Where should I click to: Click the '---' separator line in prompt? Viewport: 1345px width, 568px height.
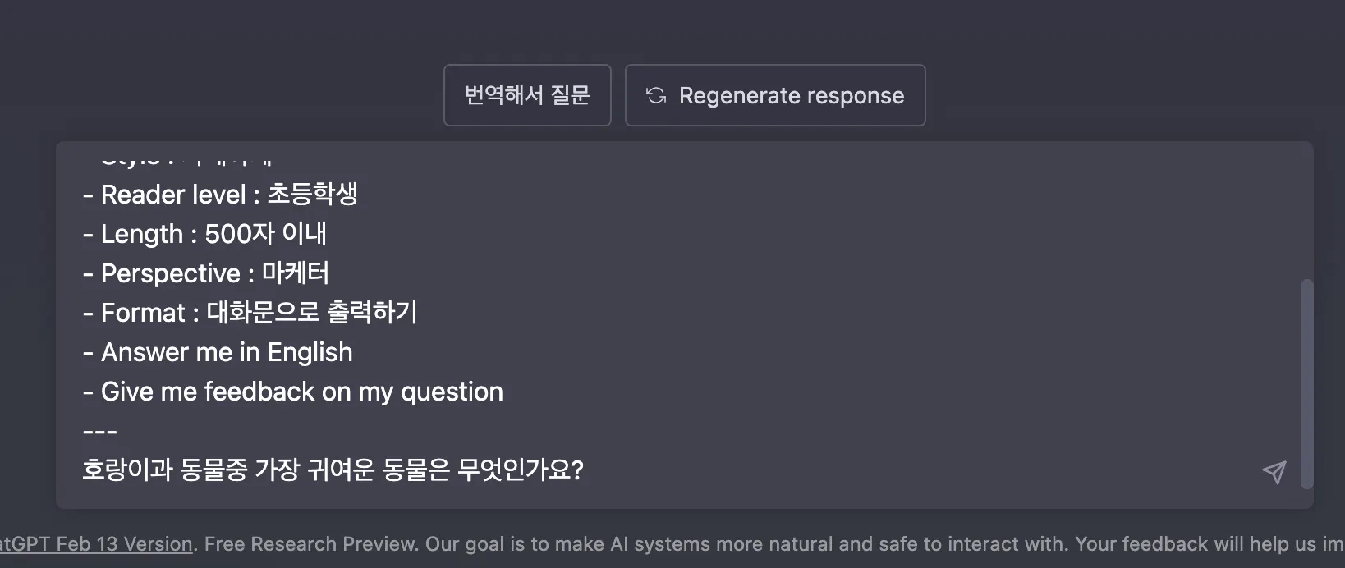[x=100, y=431]
